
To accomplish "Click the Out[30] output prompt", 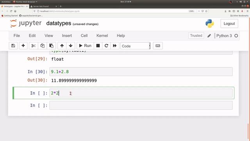I will [37, 80].
